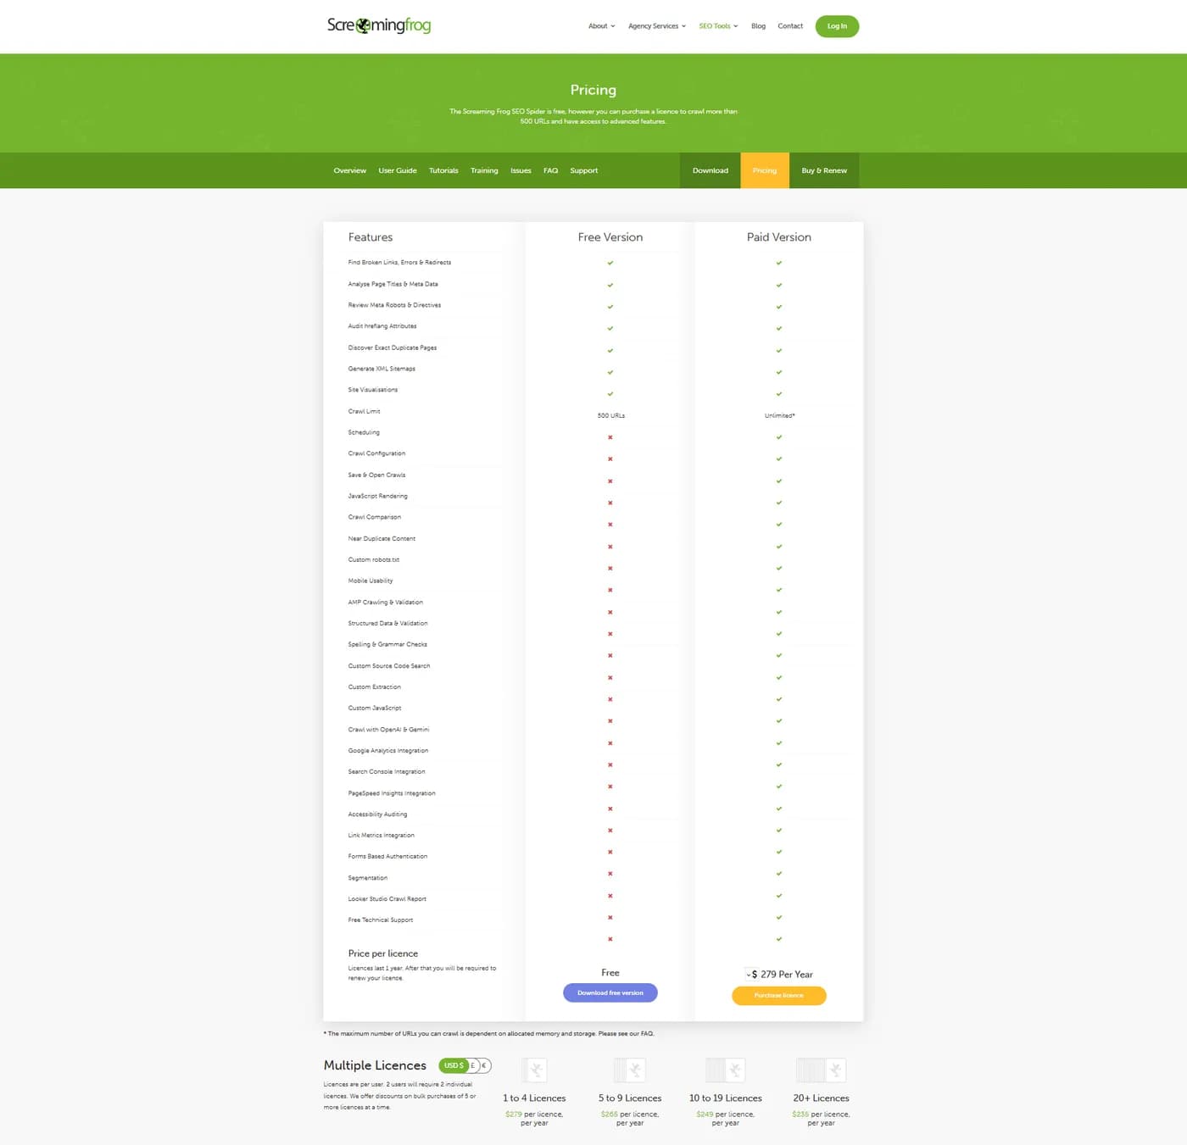The image size is (1187, 1145).
Task: Click the Purchase licence button
Action: click(779, 995)
